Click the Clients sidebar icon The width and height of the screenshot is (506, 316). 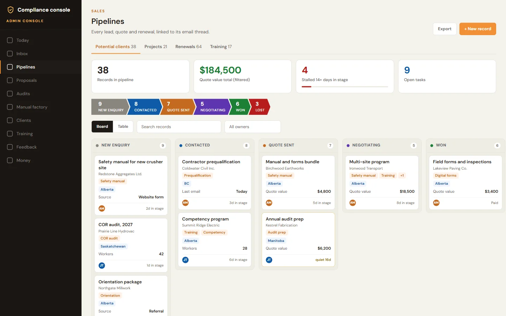point(10,120)
